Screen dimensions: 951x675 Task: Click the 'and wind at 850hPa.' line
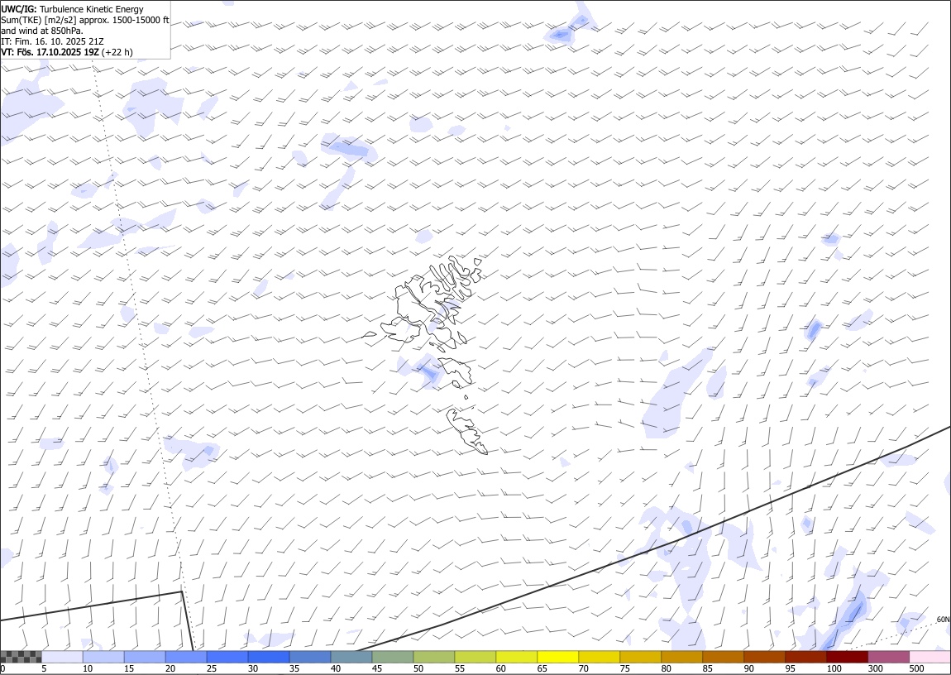point(42,31)
